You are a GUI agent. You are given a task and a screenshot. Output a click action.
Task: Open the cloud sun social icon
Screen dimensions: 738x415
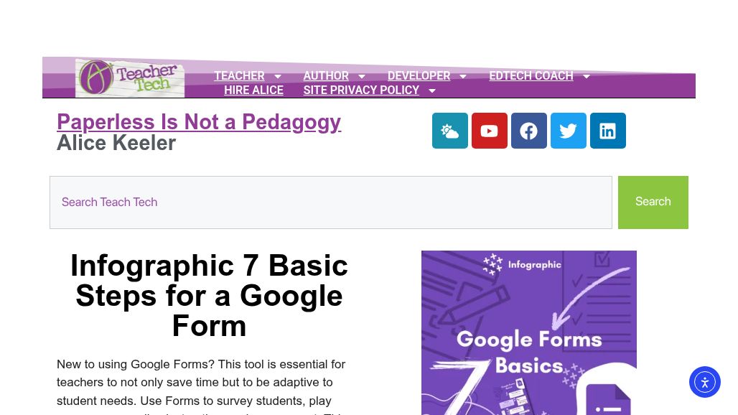coord(450,131)
